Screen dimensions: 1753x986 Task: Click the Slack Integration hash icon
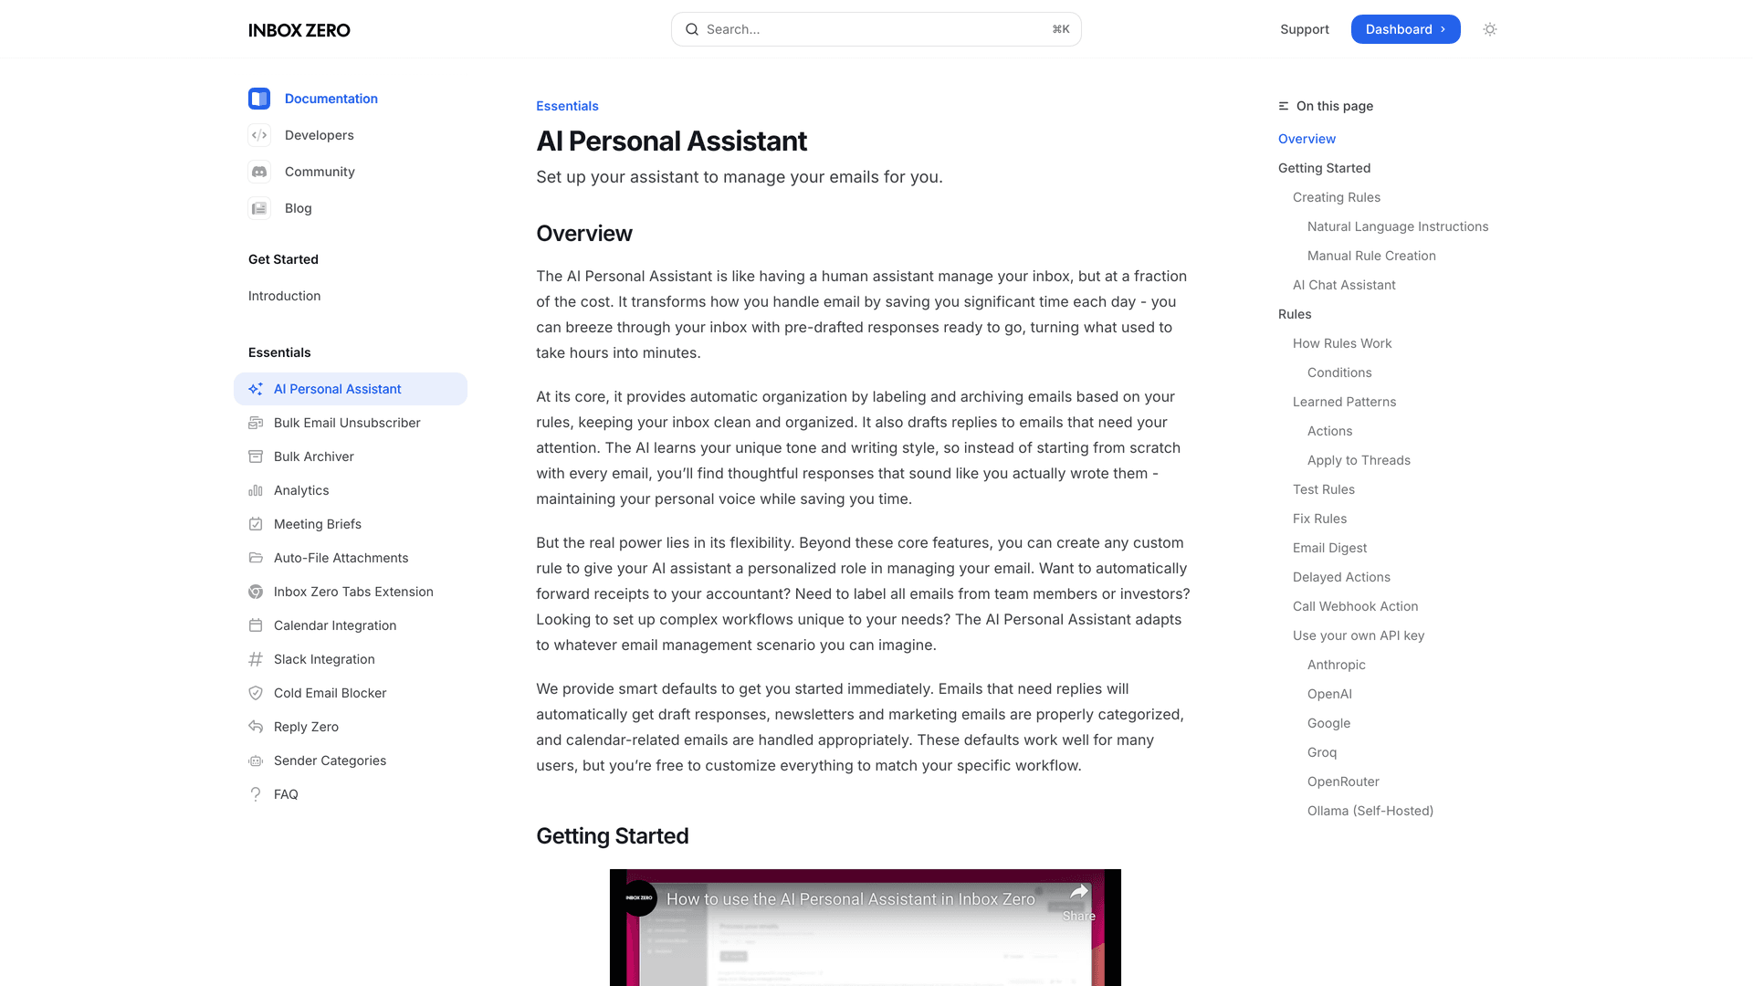pos(257,659)
